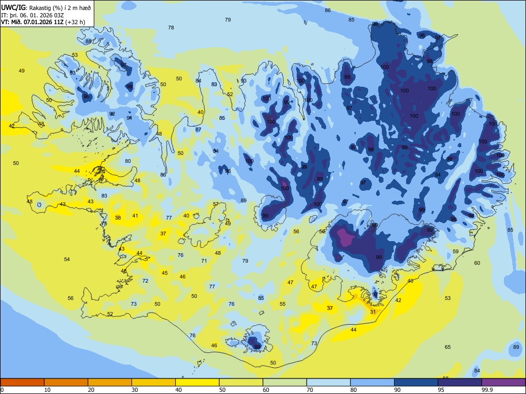Click the map humidity value '71'
526x394 pixels.
tap(204, 261)
